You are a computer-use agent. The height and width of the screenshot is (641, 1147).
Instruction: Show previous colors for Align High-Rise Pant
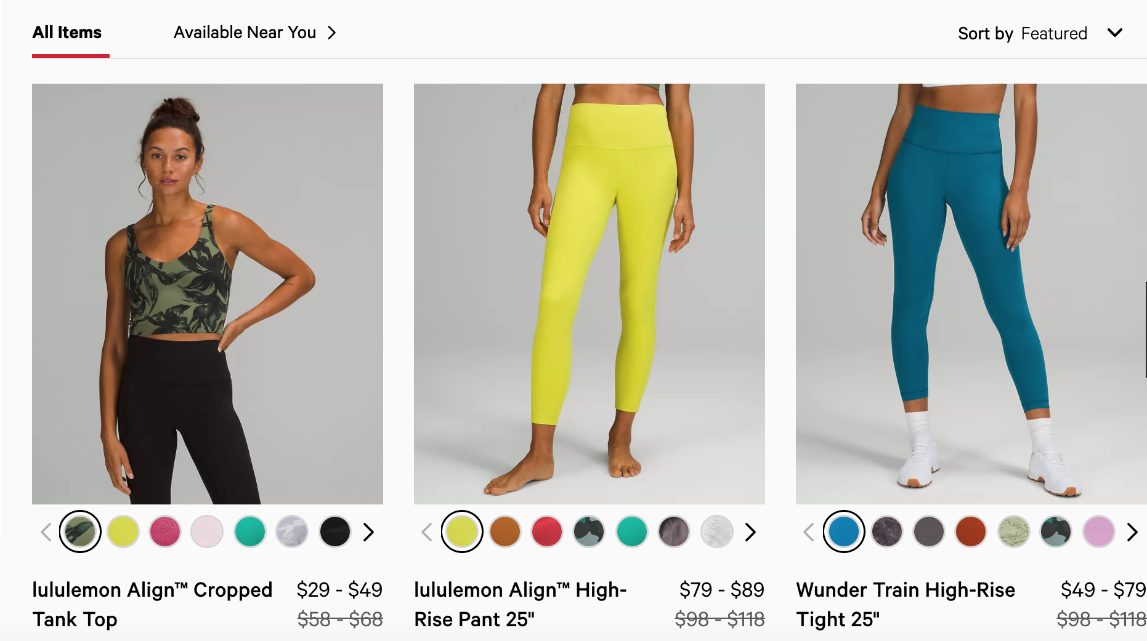tap(427, 532)
